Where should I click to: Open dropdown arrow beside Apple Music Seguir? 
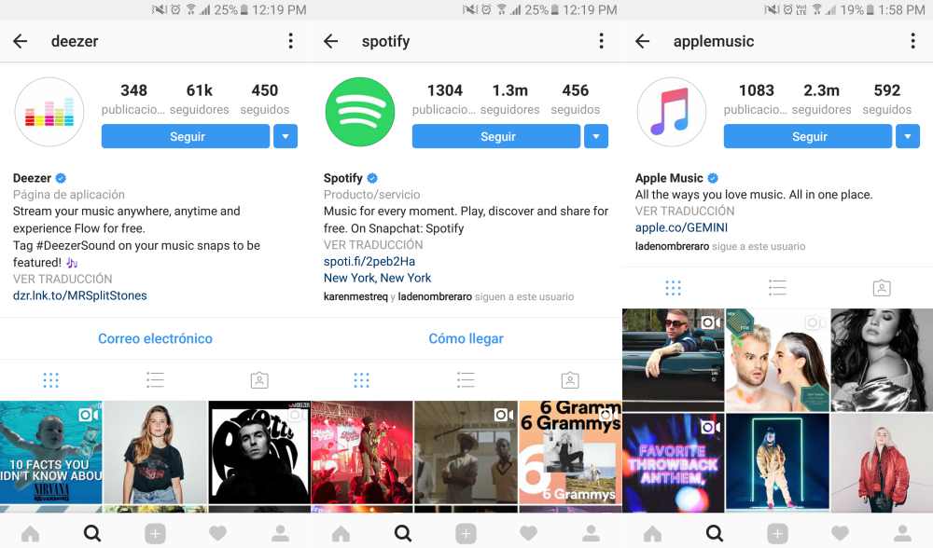908,136
